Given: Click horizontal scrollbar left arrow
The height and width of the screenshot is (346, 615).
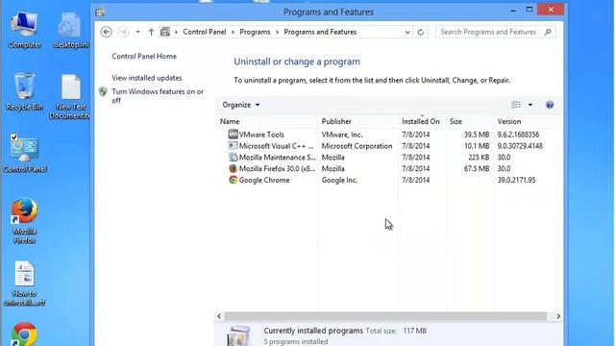Looking at the screenshot, I should point(219,316).
